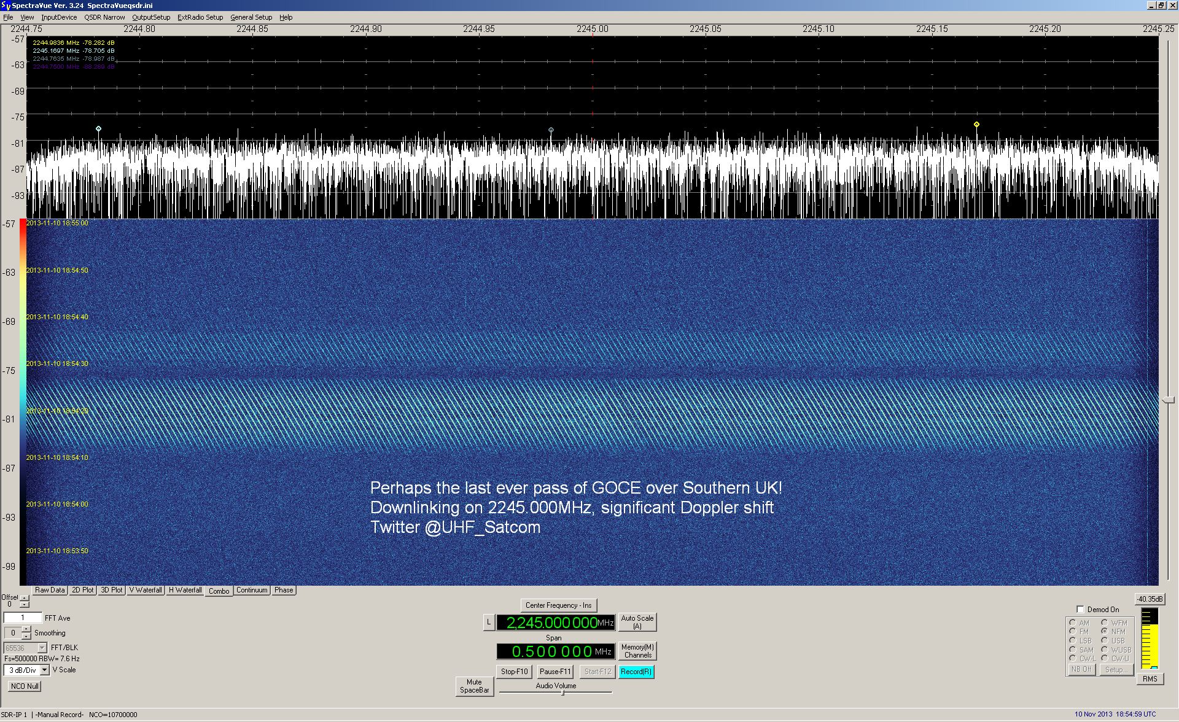Decrease Offset with down arrow
Viewport: 1179px width, 722px height.
click(25, 605)
